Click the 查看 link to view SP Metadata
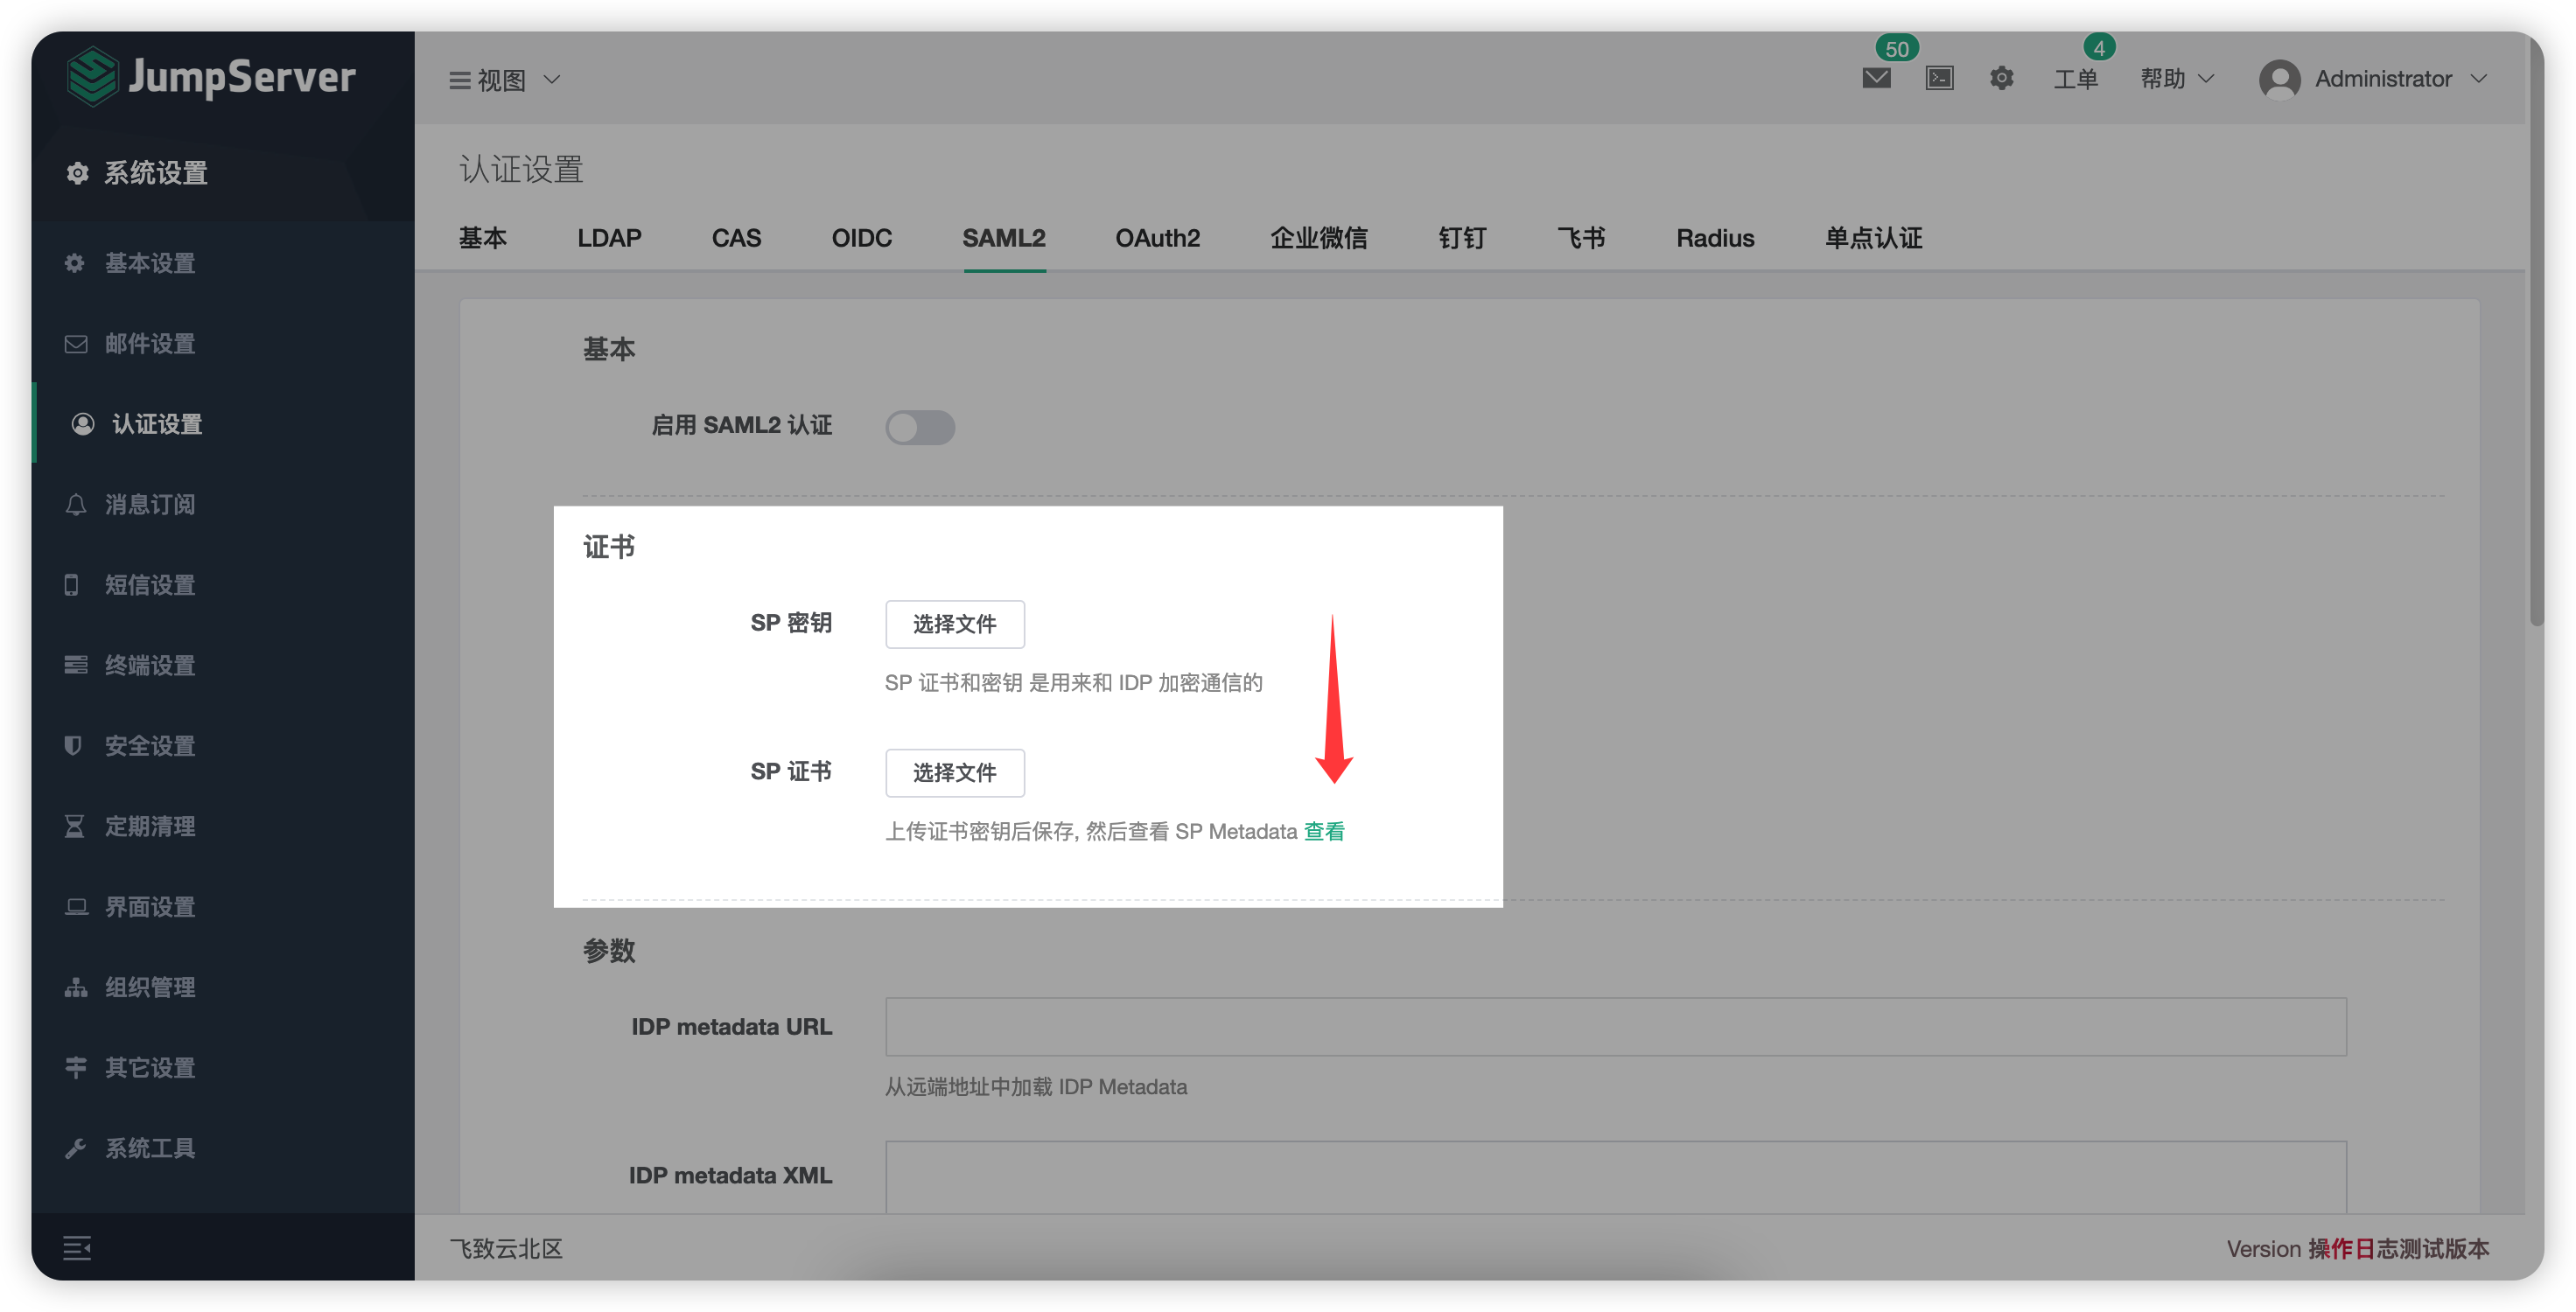 pos(1323,830)
